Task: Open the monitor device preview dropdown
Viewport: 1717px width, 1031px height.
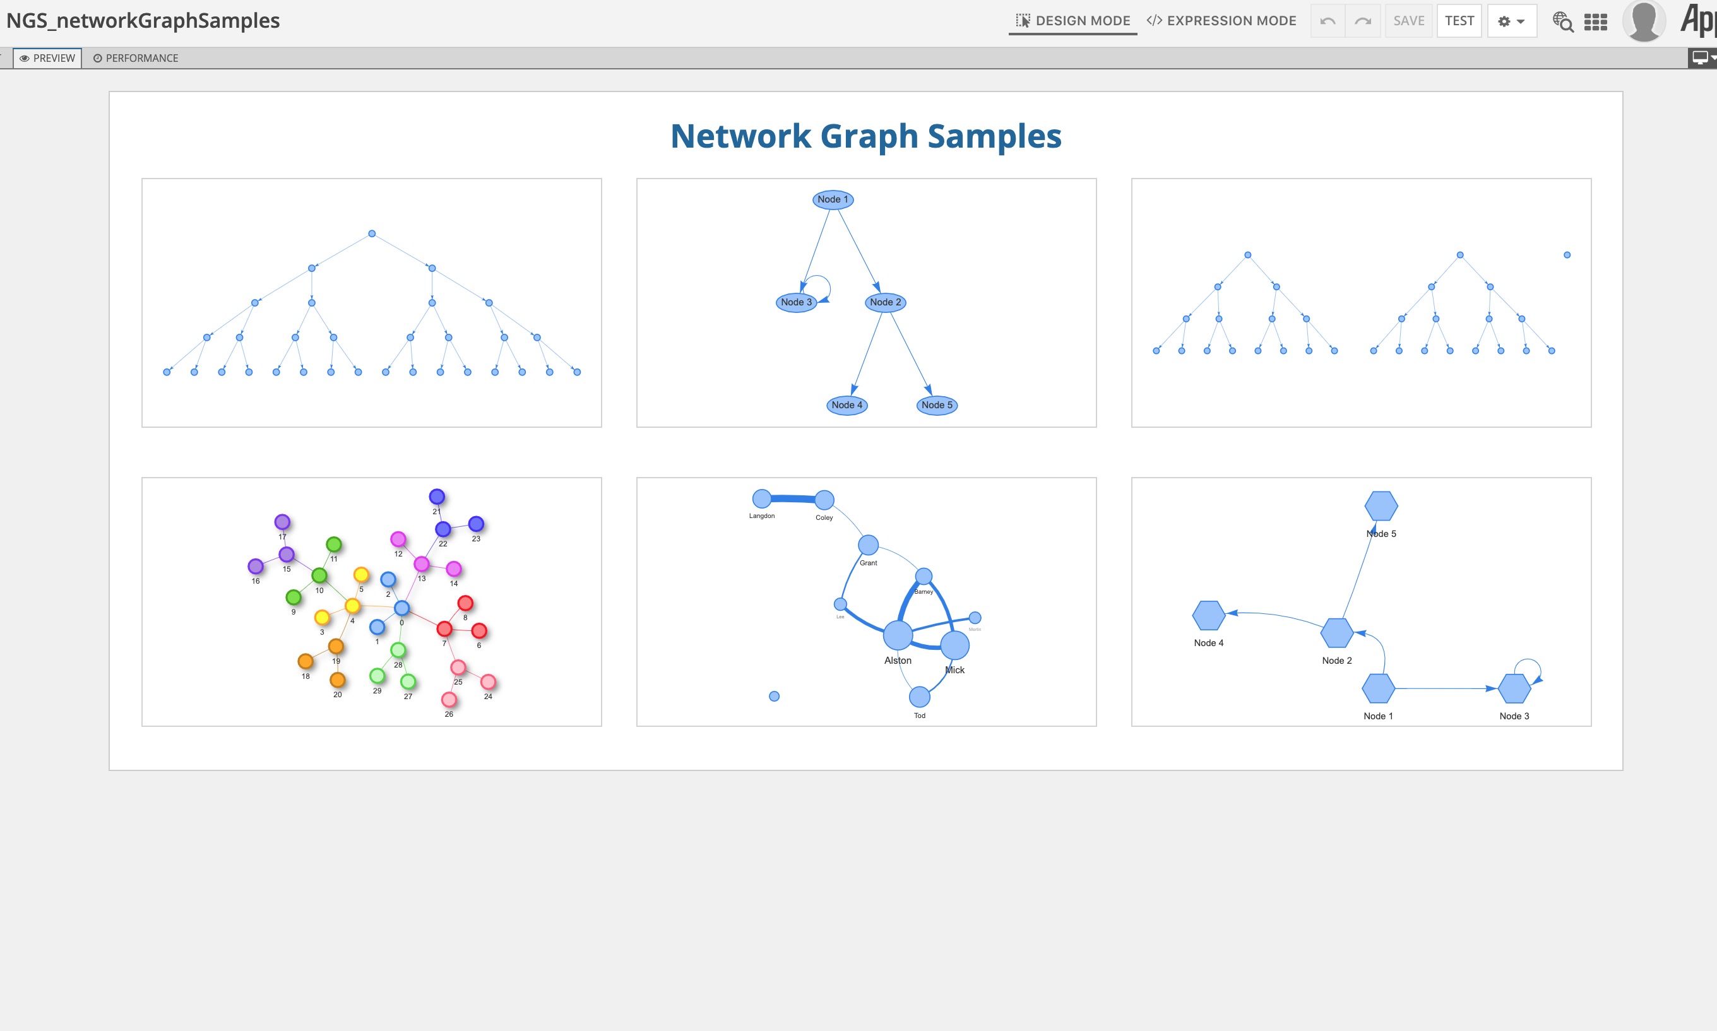Action: pyautogui.click(x=1702, y=57)
